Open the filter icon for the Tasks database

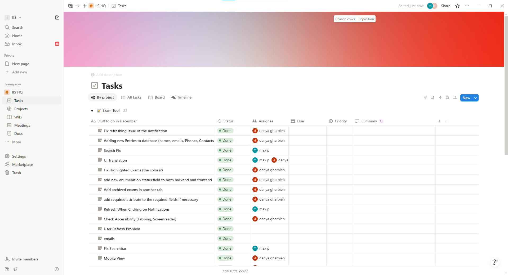(x=425, y=98)
